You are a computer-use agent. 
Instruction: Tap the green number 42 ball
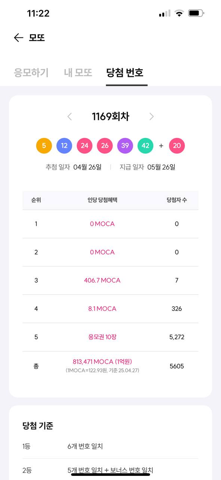[x=145, y=146]
